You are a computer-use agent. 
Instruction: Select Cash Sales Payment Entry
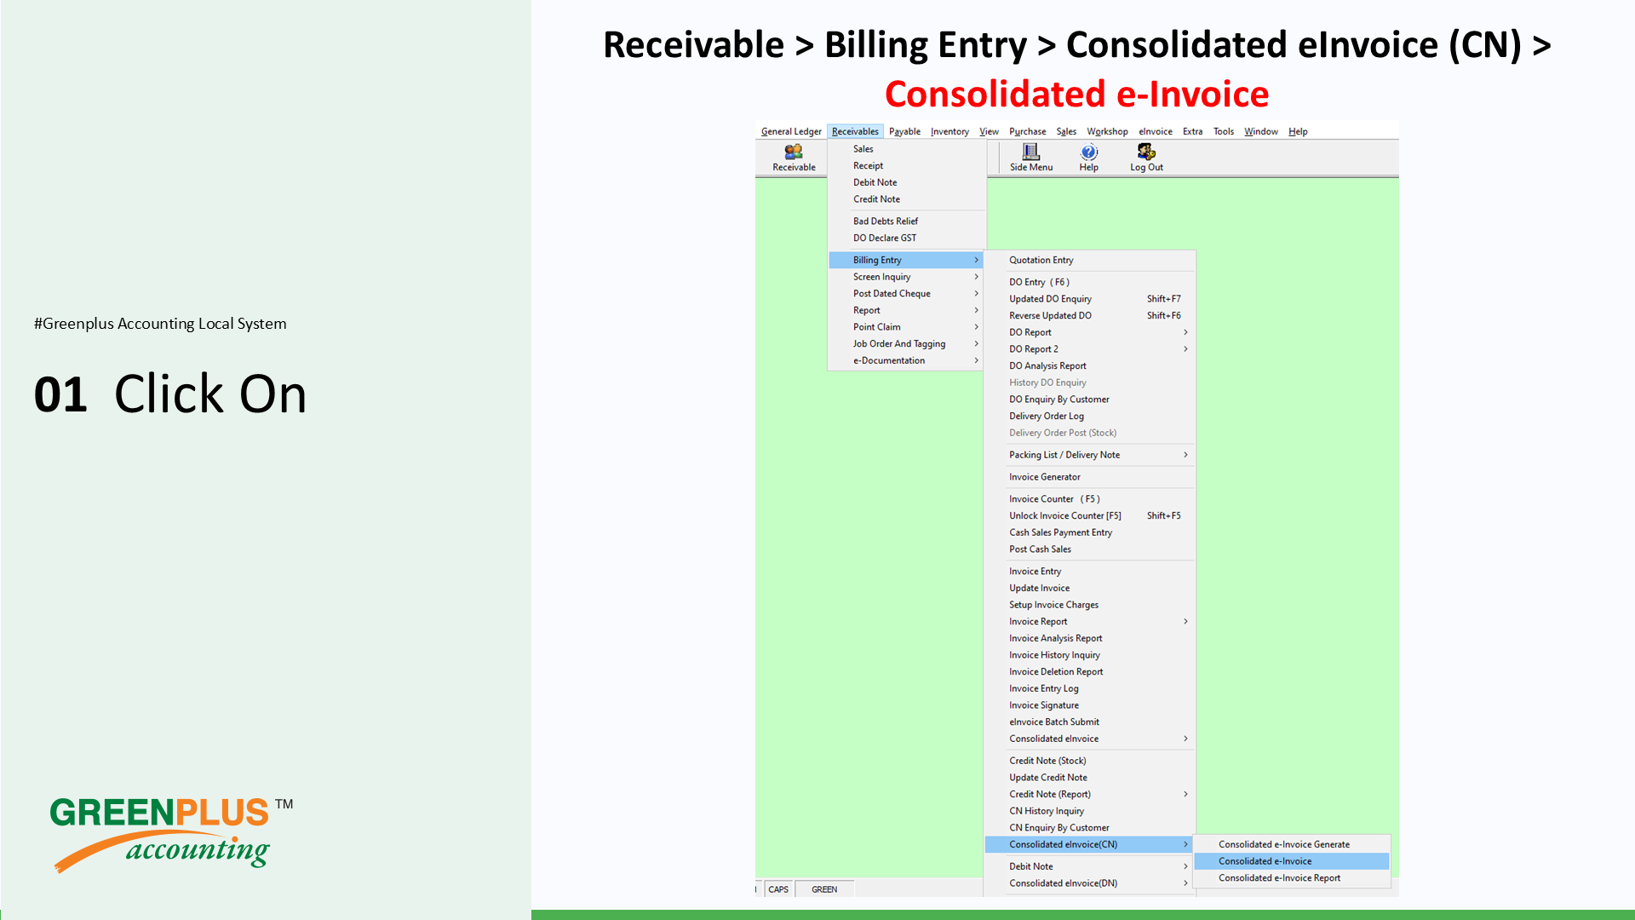tap(1090, 532)
